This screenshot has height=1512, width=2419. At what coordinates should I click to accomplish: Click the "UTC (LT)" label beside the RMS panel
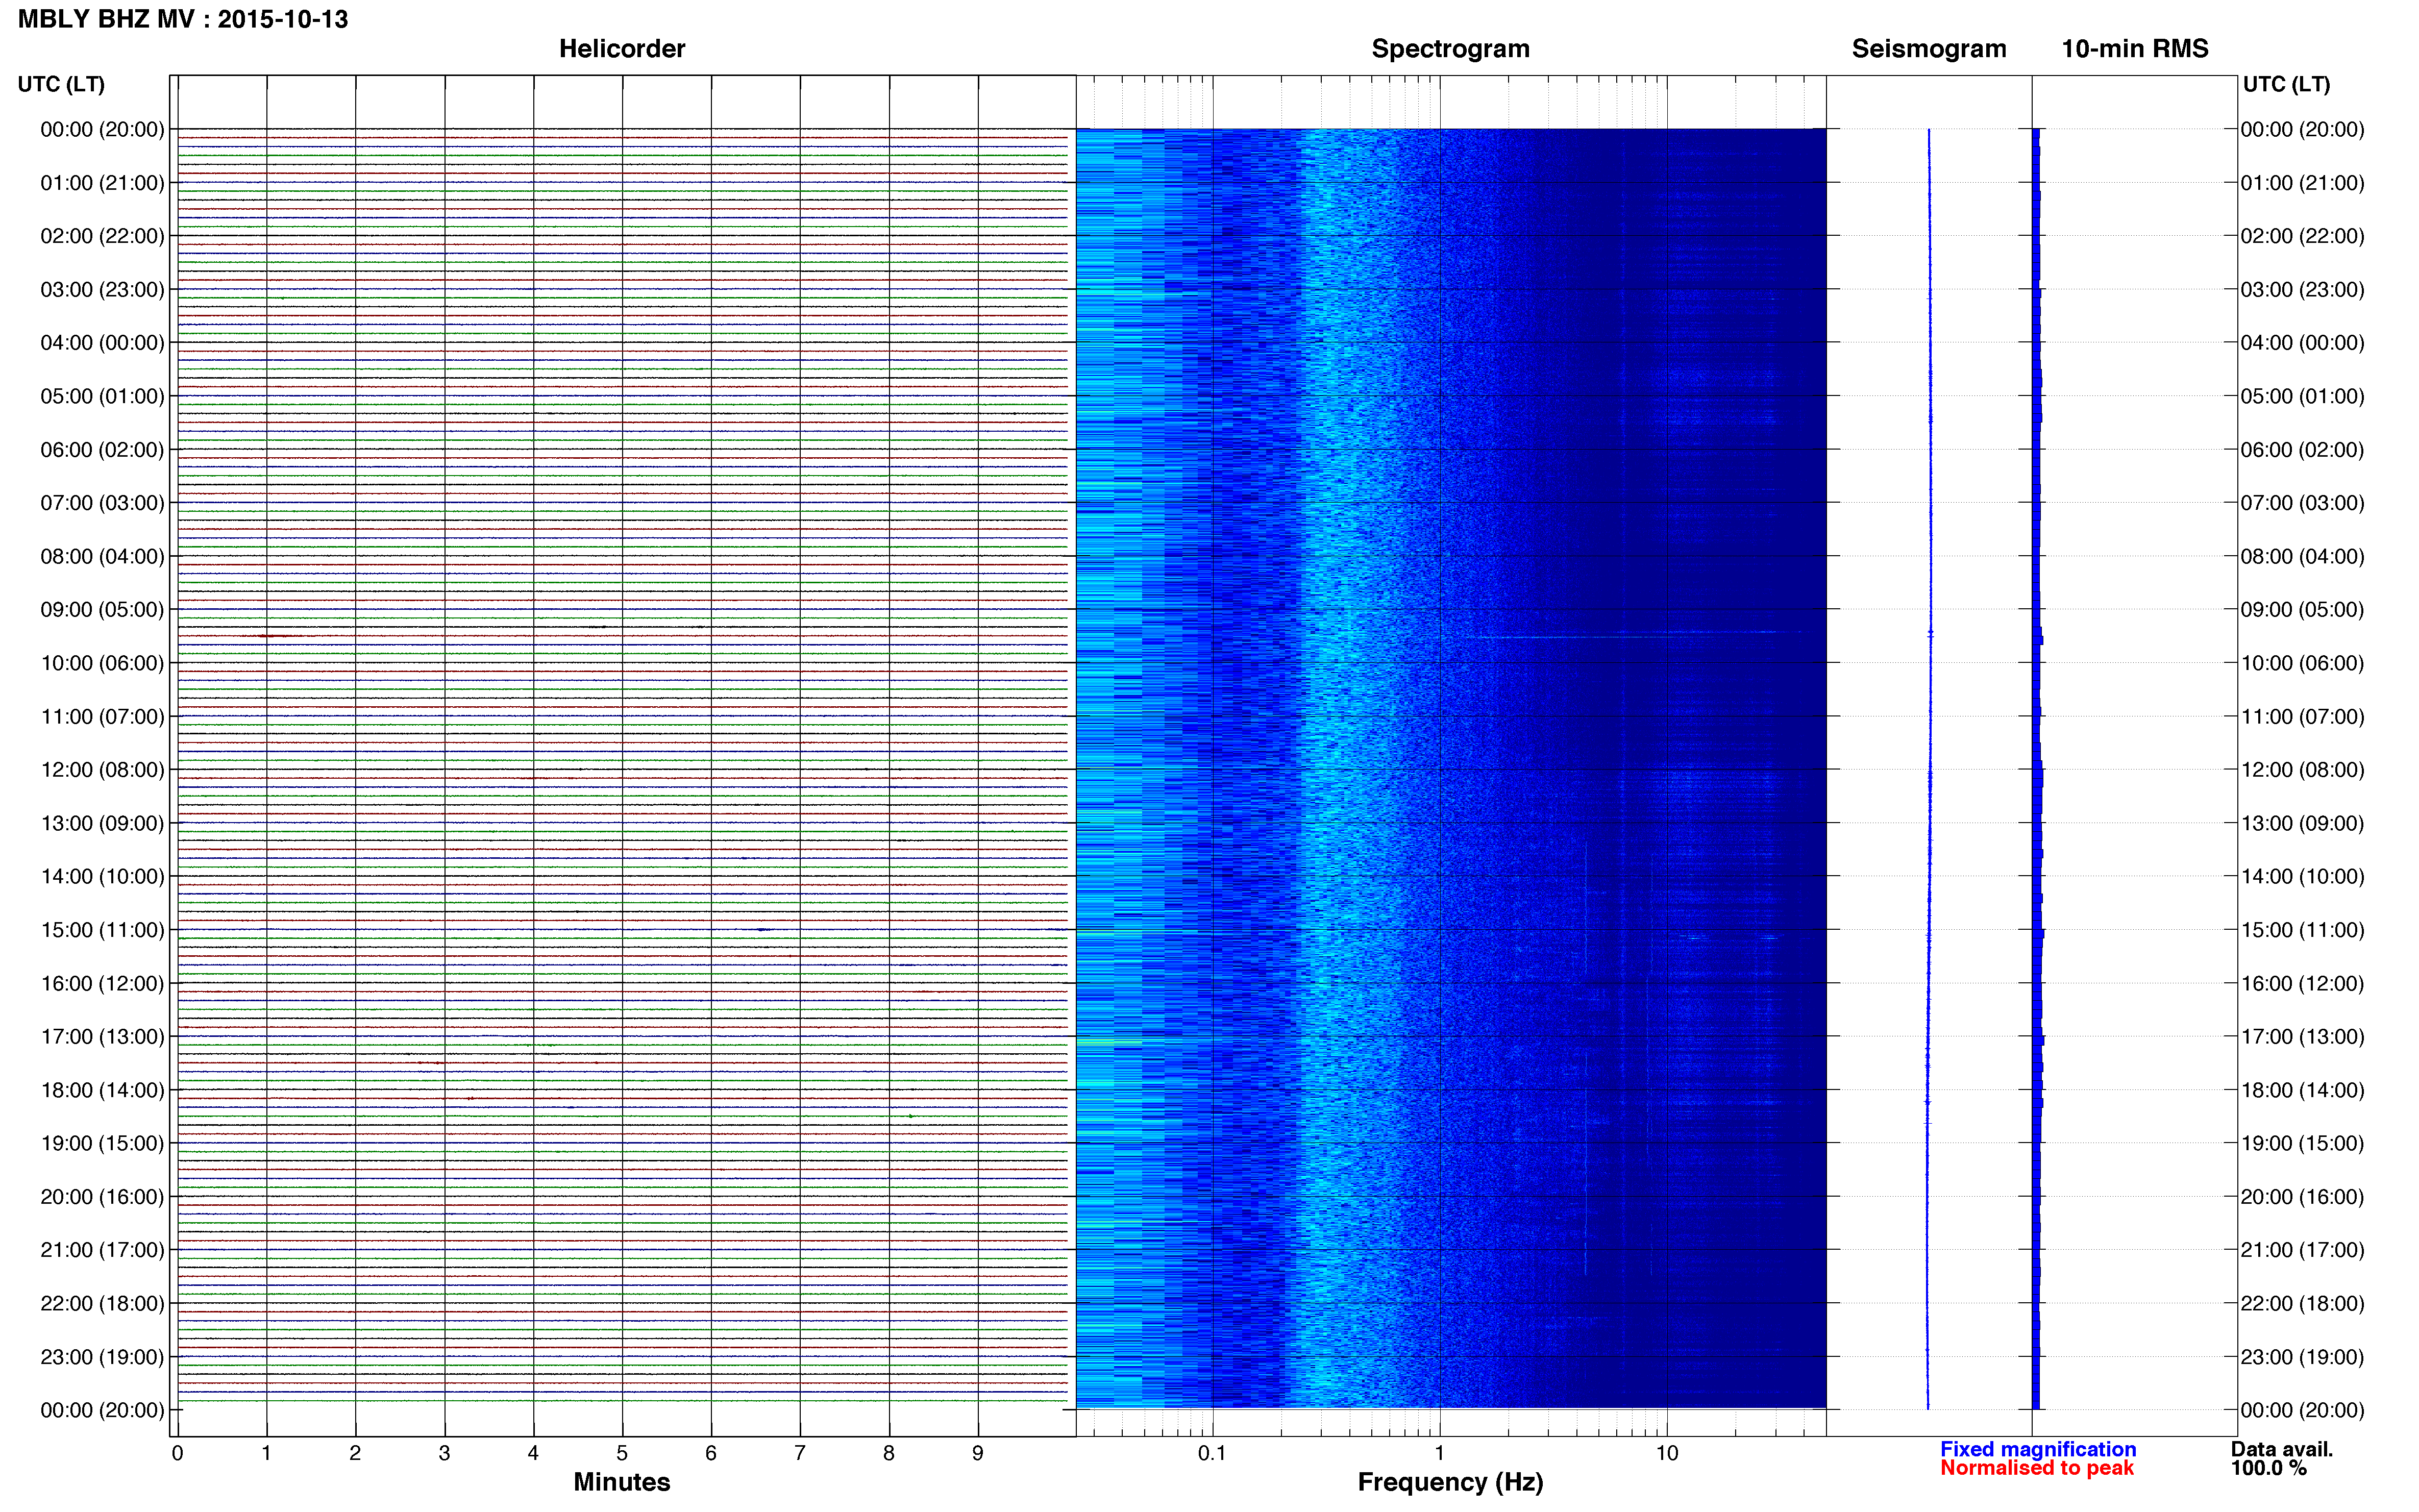[x=2287, y=84]
